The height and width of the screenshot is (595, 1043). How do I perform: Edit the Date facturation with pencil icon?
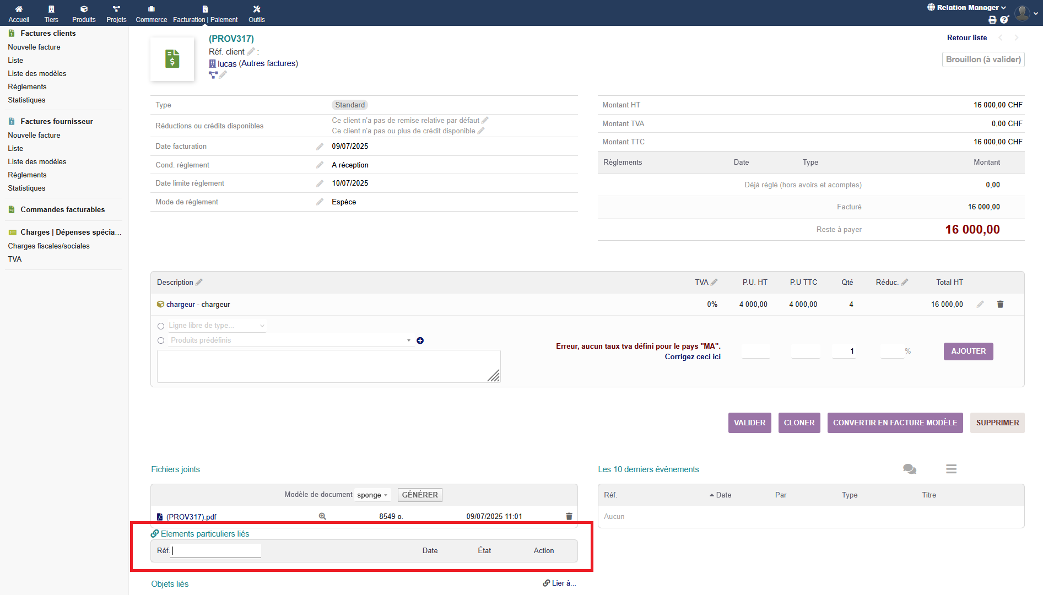pos(320,147)
